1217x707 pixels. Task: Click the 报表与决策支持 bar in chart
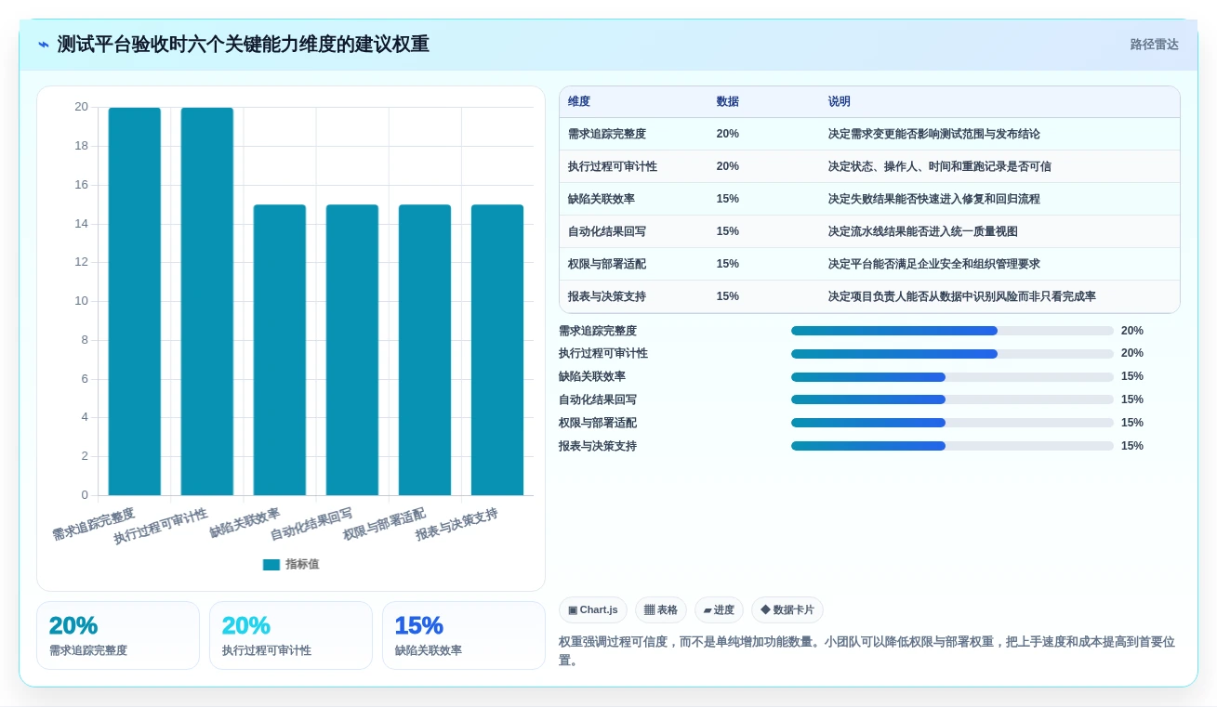click(497, 350)
